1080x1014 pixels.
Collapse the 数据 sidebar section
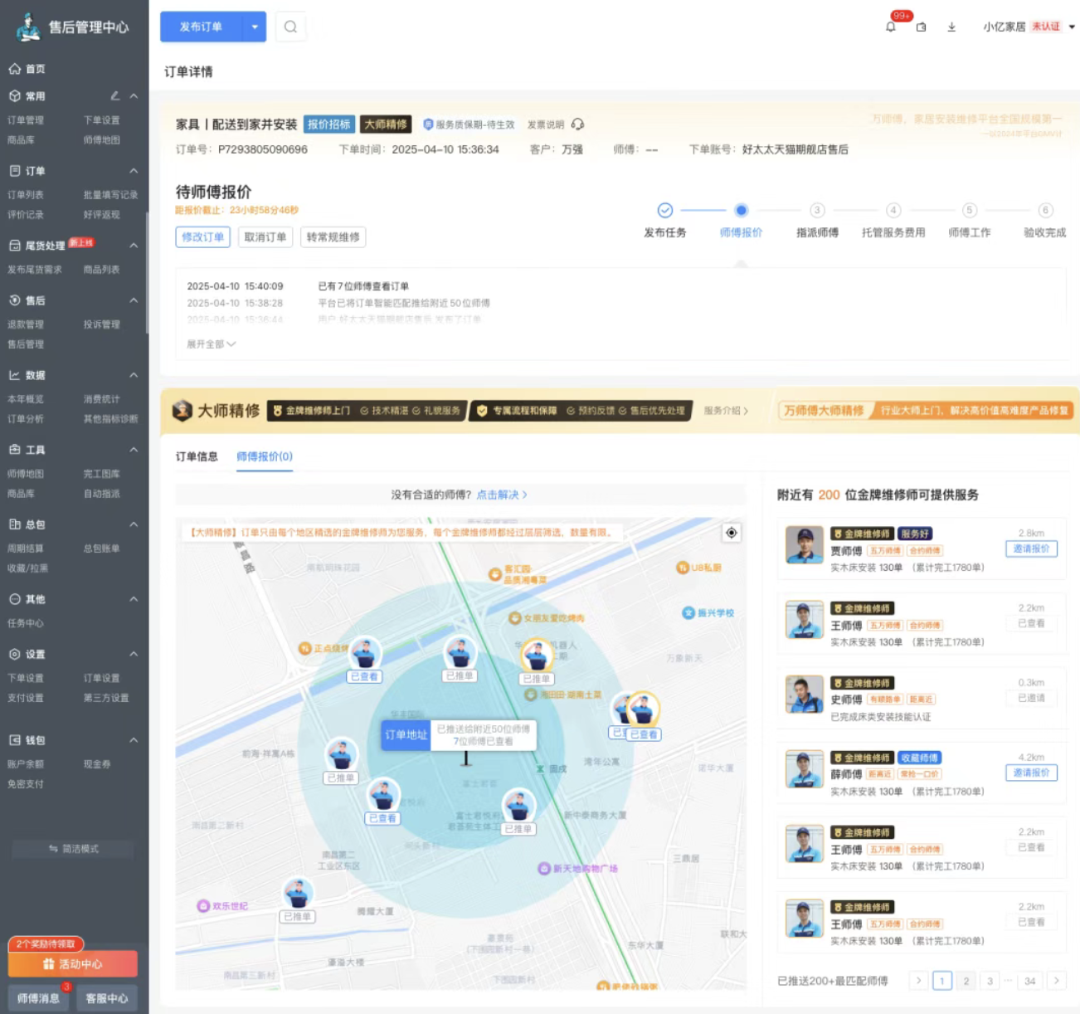click(x=134, y=375)
